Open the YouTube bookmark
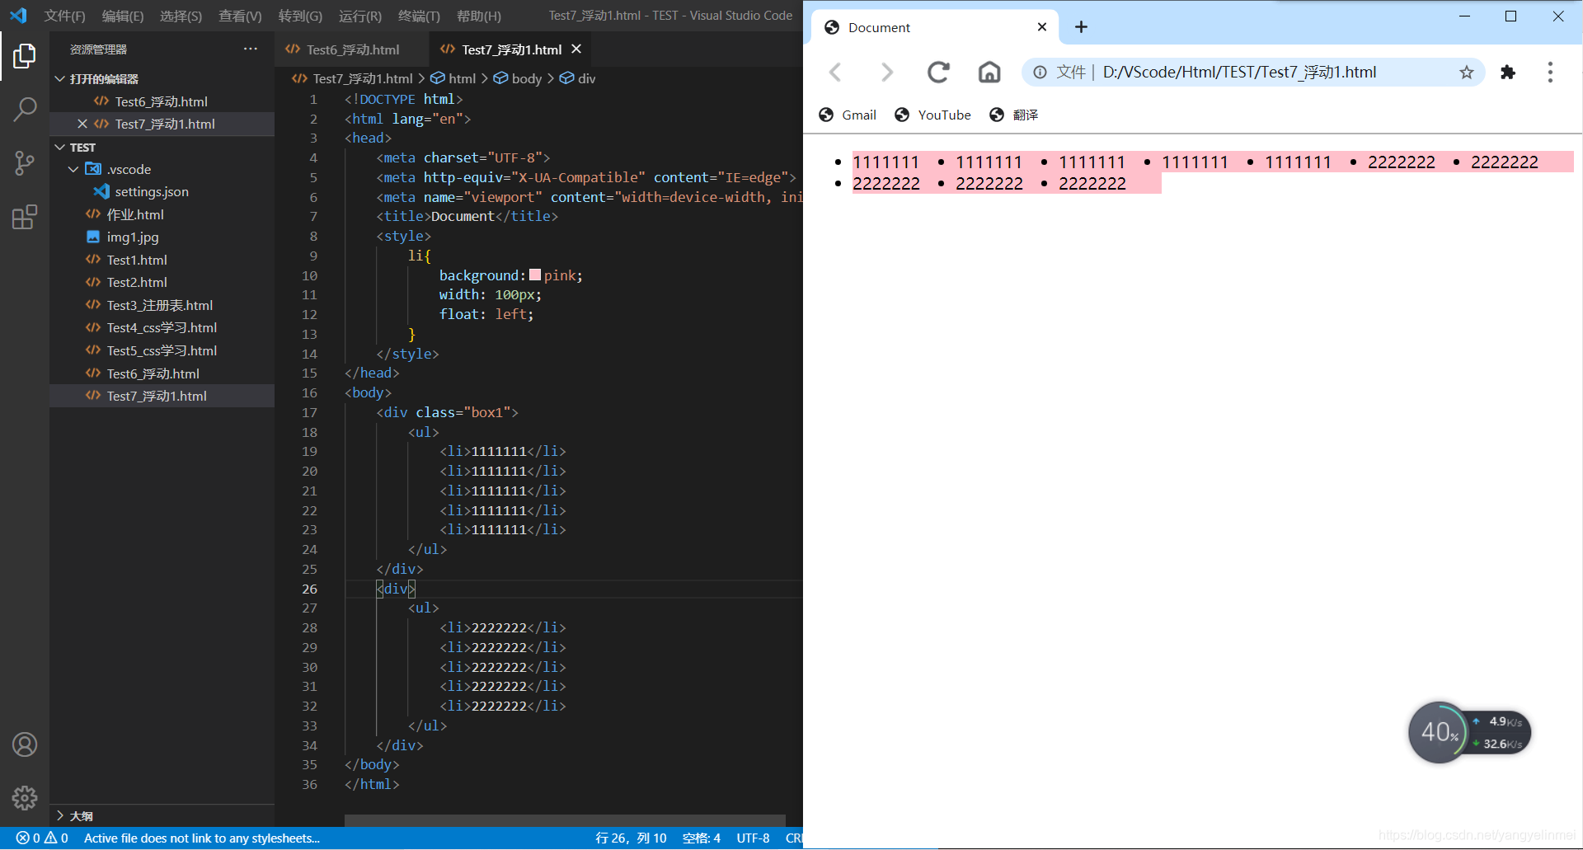1583x850 pixels. [932, 115]
